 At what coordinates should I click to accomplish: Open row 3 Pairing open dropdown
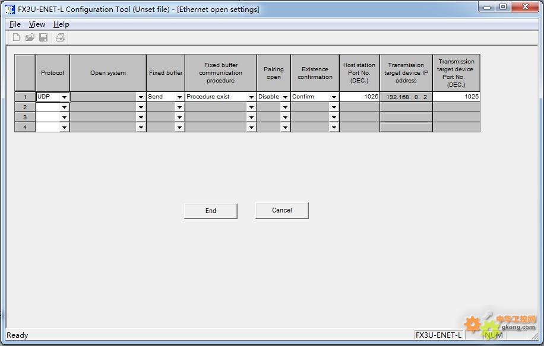[x=285, y=118]
